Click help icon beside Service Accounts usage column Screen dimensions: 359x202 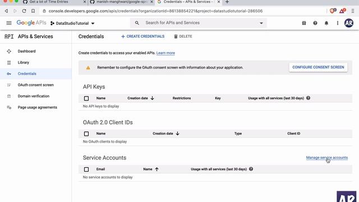[x=251, y=169]
